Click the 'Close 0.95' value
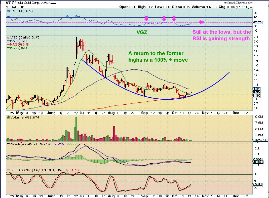 coord(181,7)
